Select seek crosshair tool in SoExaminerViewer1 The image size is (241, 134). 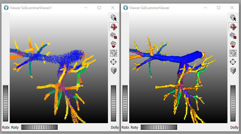click(114, 62)
